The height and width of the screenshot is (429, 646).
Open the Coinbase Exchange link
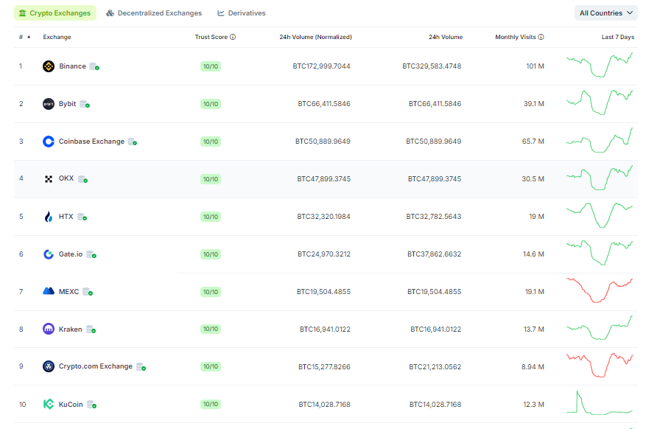(x=91, y=142)
